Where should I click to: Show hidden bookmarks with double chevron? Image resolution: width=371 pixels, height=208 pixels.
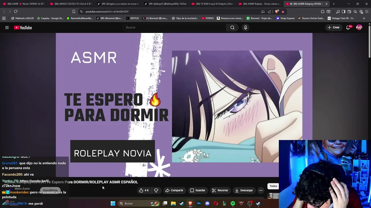(364, 18)
